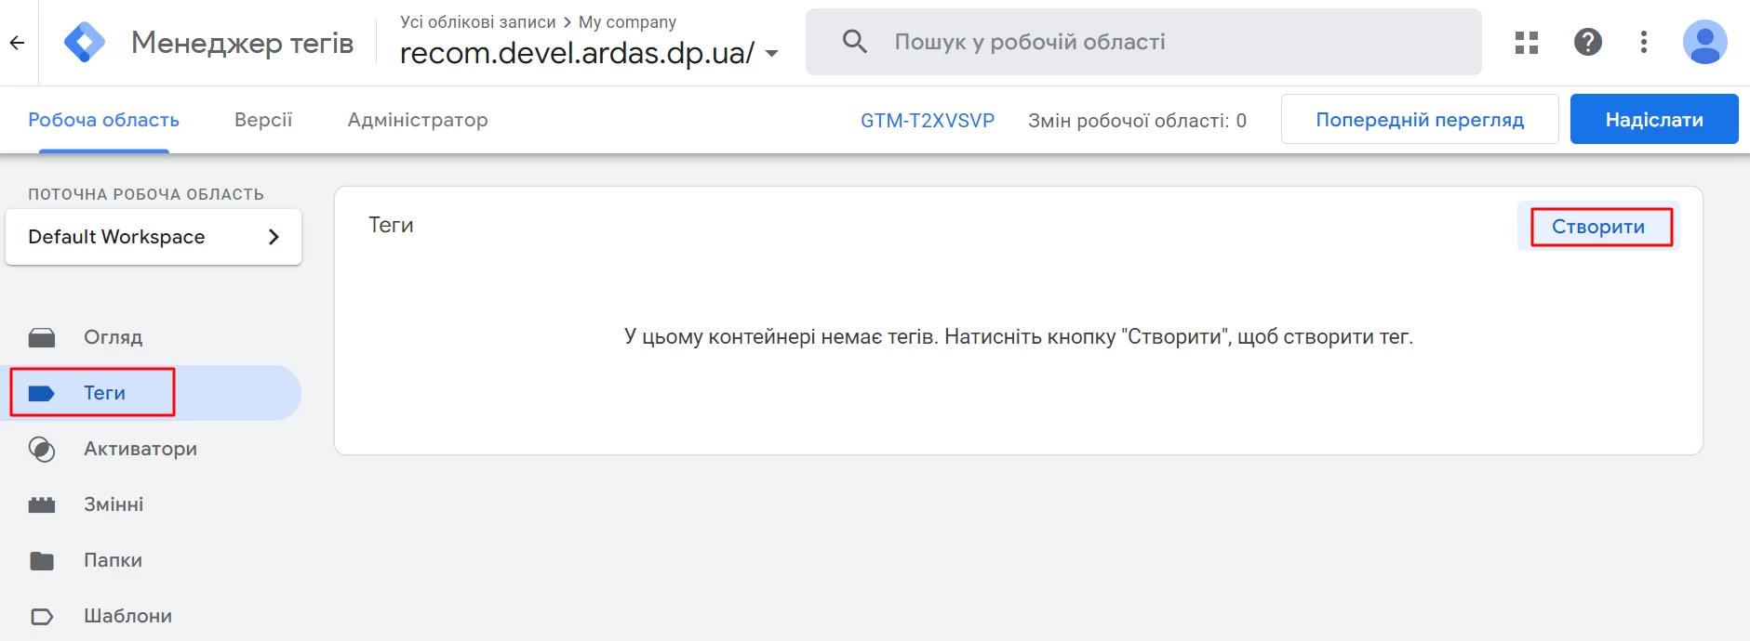Image resolution: width=1750 pixels, height=641 pixels.
Task: Open the Усі облікові записи breadcrumb
Action: pyautogui.click(x=478, y=21)
